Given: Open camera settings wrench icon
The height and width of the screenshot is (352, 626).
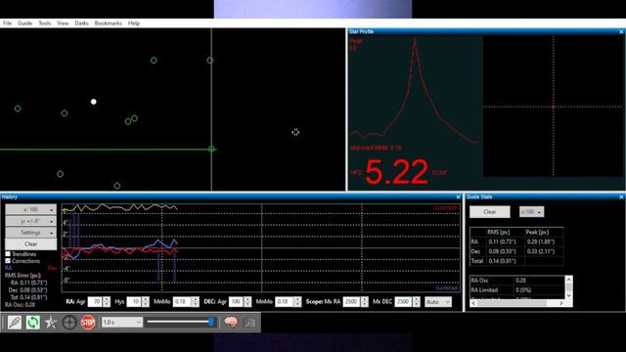Looking at the screenshot, I should pos(249,322).
